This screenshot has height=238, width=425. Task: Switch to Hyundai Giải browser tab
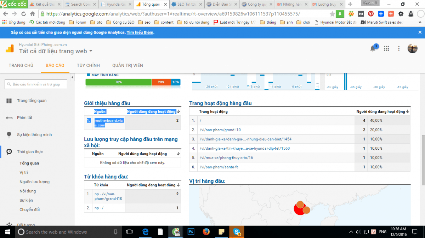pos(115,4)
